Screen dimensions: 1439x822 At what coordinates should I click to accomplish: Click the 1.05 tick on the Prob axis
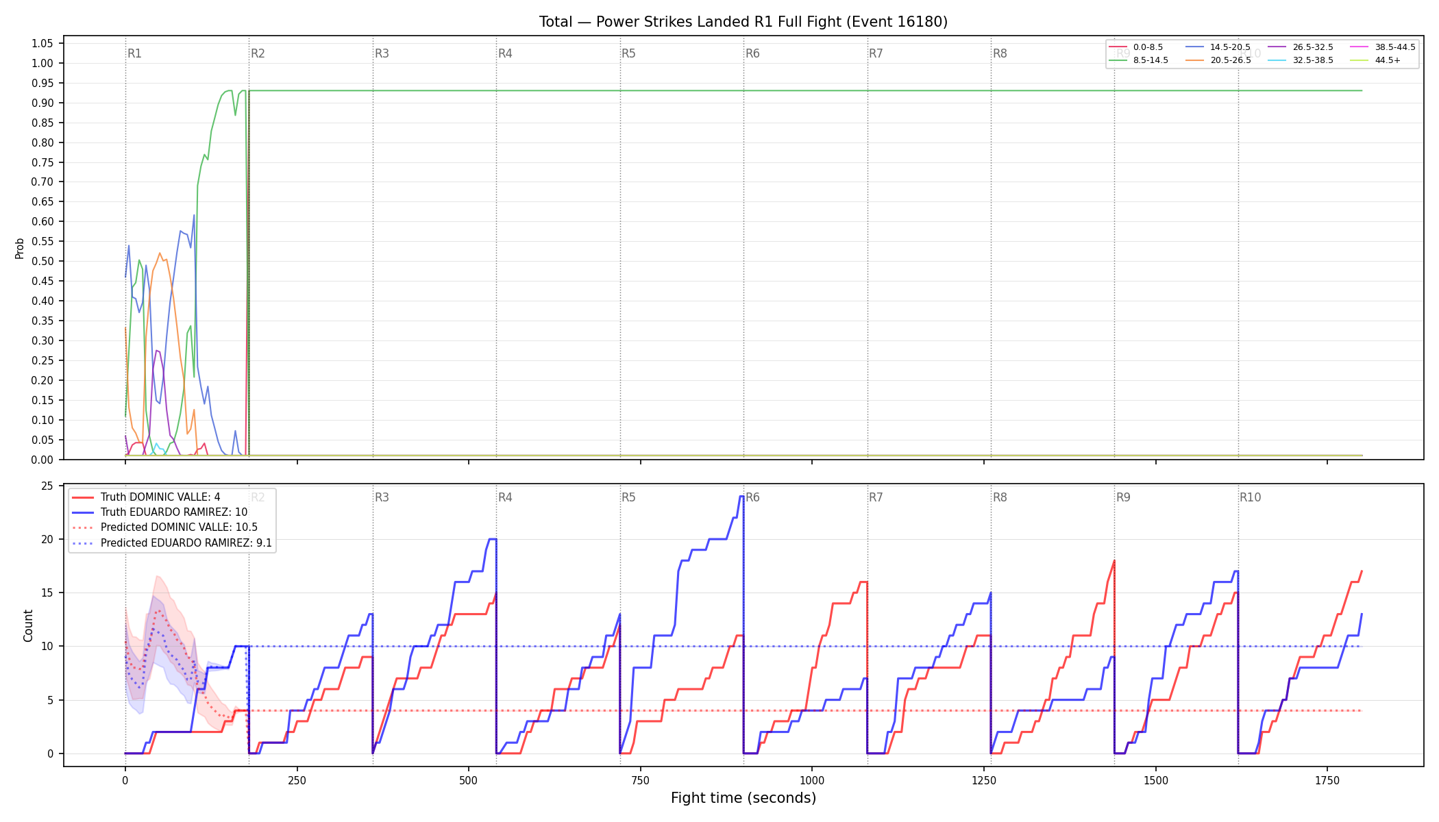42,43
